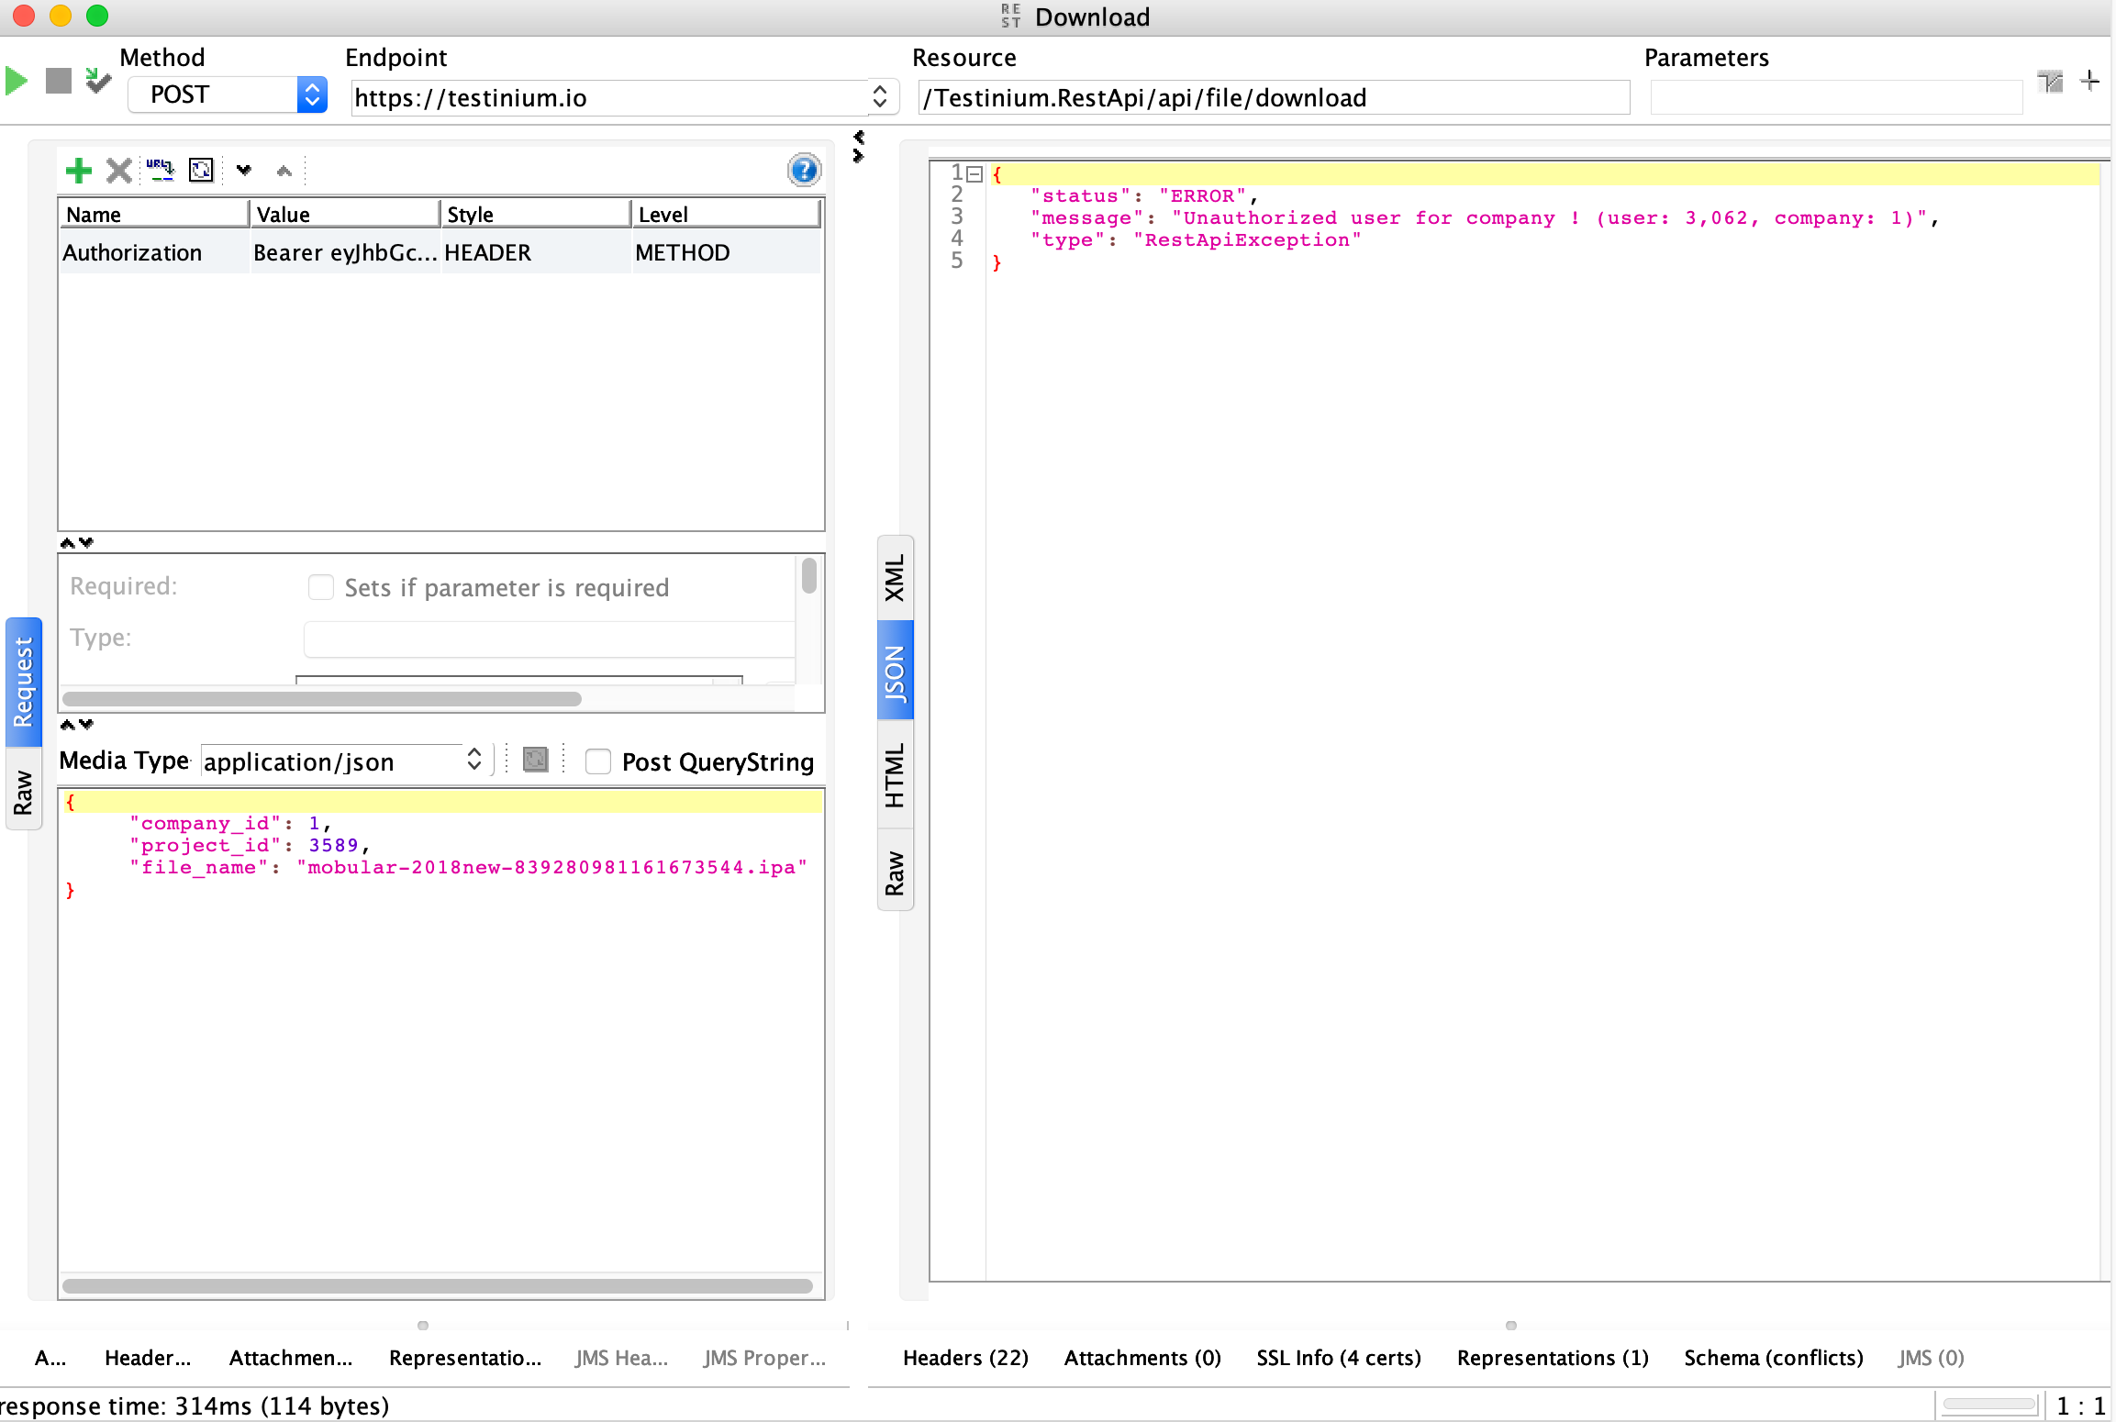Open the HTML response view tab

(x=895, y=775)
